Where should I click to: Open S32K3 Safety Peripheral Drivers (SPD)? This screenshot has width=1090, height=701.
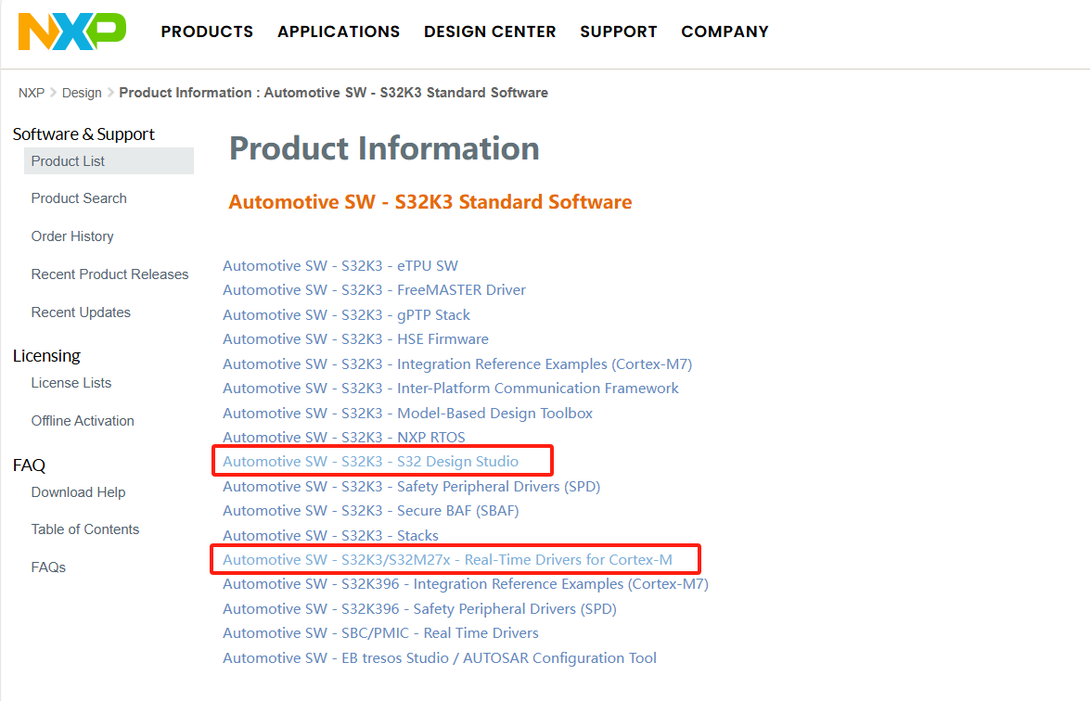(412, 486)
